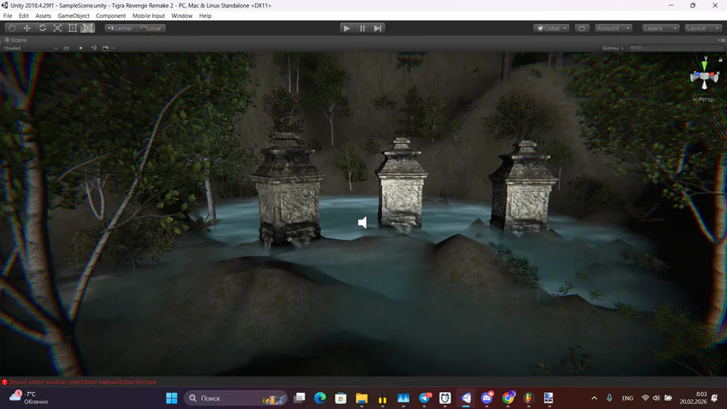The width and height of the screenshot is (727, 409).
Task: Select the Scale tool
Action: (x=57, y=28)
